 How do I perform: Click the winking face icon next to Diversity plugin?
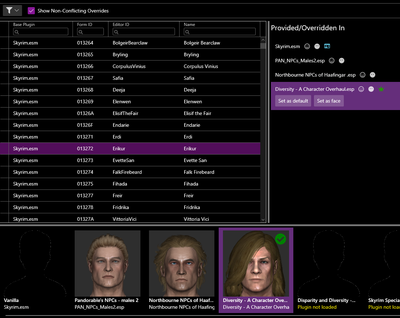[361, 89]
